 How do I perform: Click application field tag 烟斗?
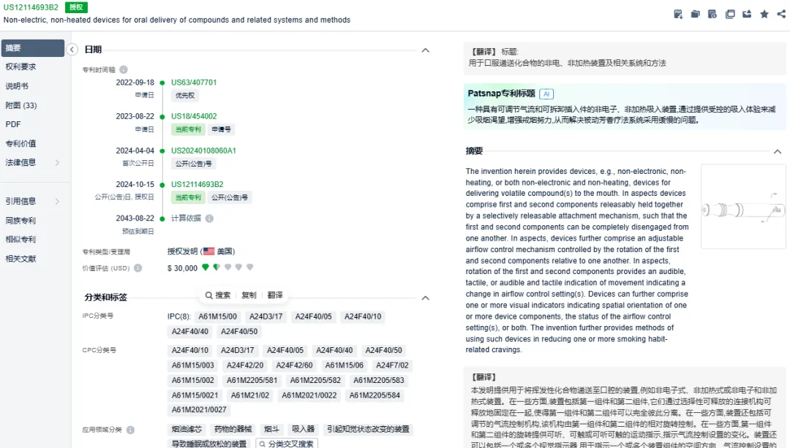(x=271, y=430)
